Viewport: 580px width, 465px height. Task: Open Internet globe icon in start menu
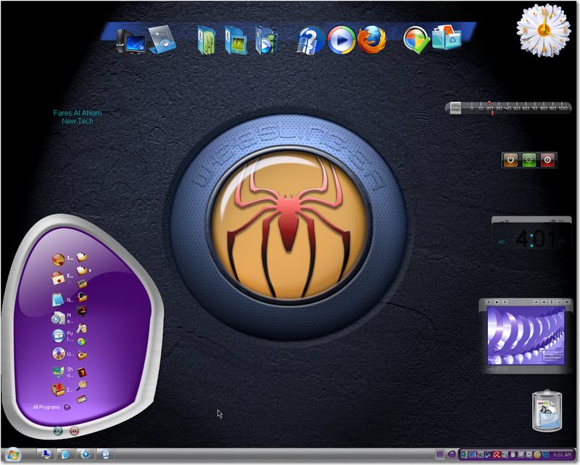click(58, 260)
